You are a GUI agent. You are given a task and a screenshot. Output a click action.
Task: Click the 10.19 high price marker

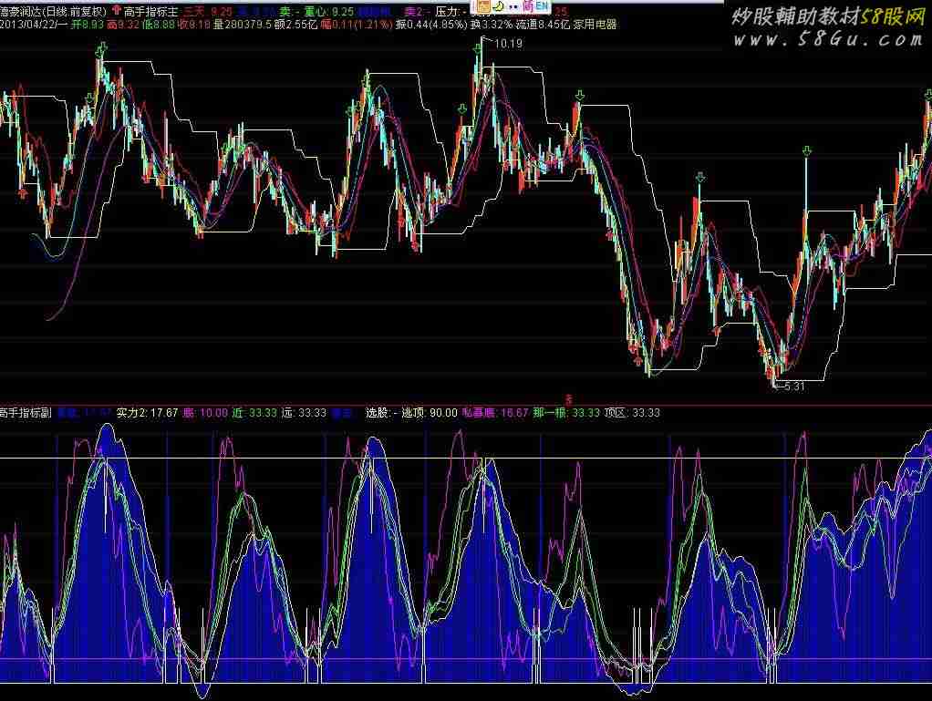click(508, 44)
